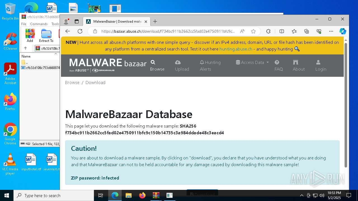
Task: Open Edge Extensions puzzle icon
Action: (x=268, y=31)
